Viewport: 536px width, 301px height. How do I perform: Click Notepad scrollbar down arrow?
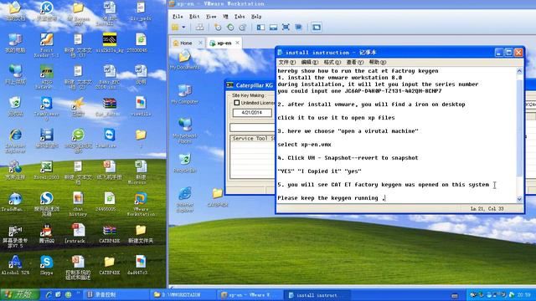click(519, 199)
